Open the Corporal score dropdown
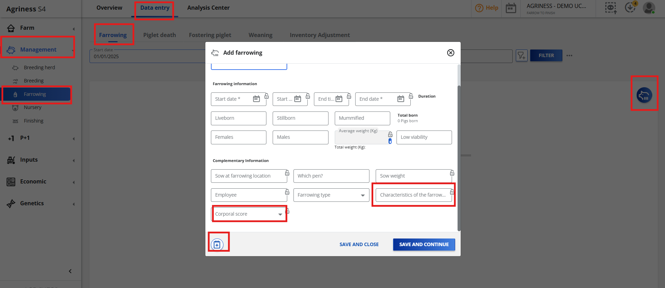The height and width of the screenshot is (288, 665). (249, 214)
